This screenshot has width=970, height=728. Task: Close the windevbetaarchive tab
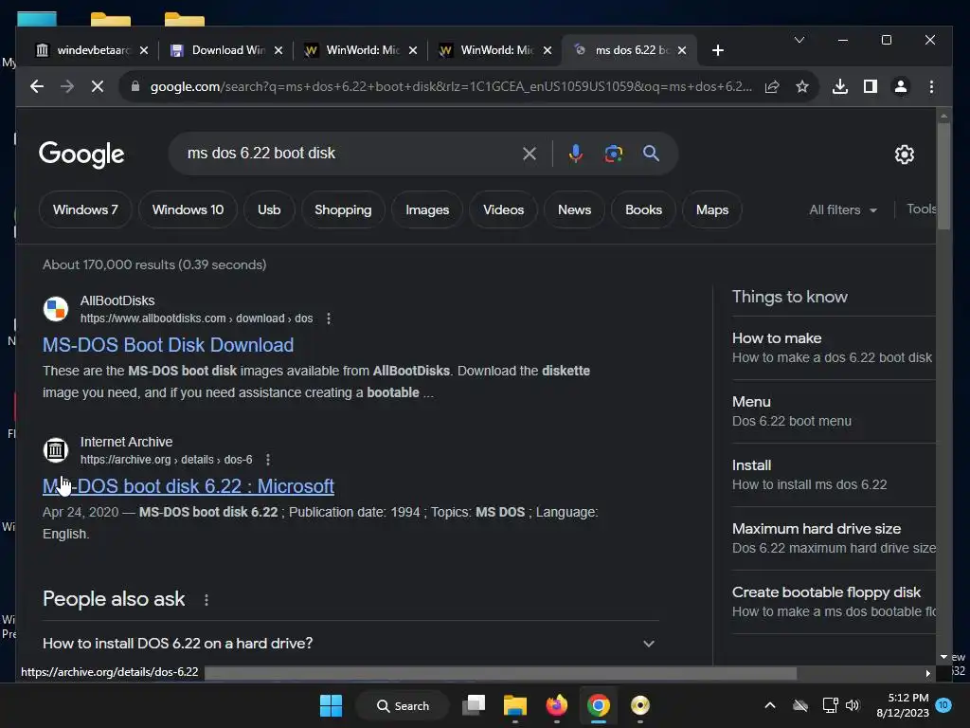pyautogui.click(x=144, y=50)
